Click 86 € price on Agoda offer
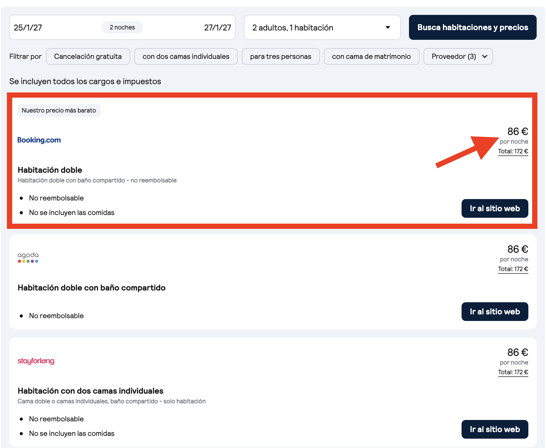Screen dimensions: 546x448 point(518,249)
